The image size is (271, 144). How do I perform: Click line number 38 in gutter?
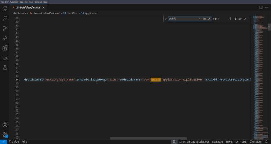tap(17, 18)
